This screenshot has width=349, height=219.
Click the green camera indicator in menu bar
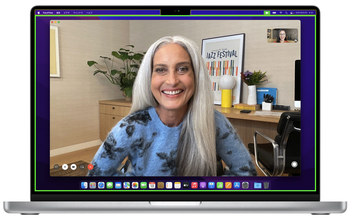coord(267,13)
